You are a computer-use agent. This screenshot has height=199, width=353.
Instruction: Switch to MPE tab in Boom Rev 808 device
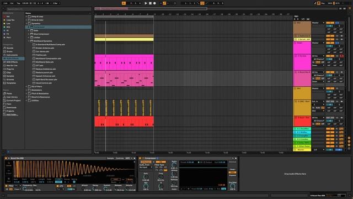127,158
